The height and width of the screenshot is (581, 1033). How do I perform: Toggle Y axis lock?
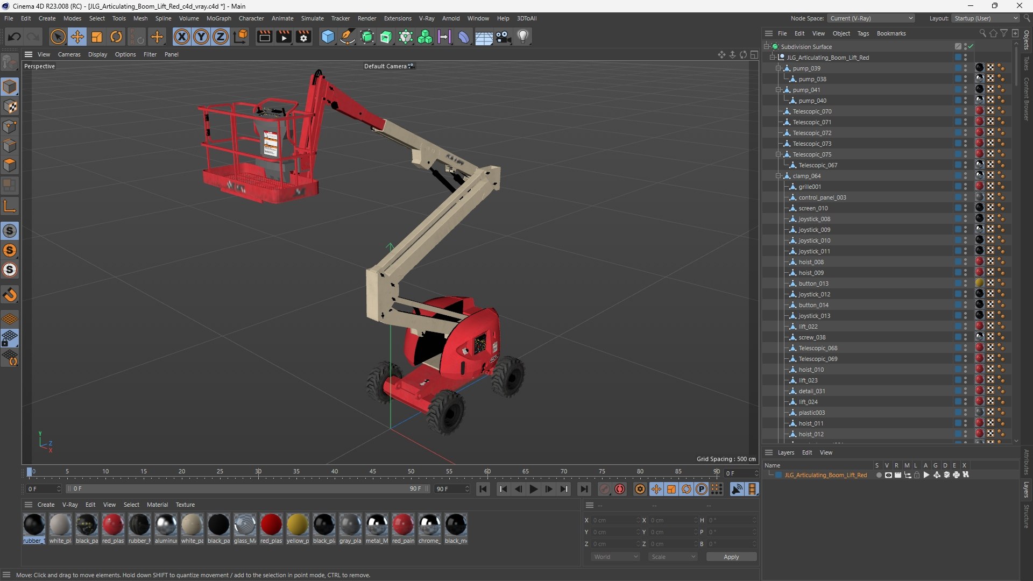[201, 37]
